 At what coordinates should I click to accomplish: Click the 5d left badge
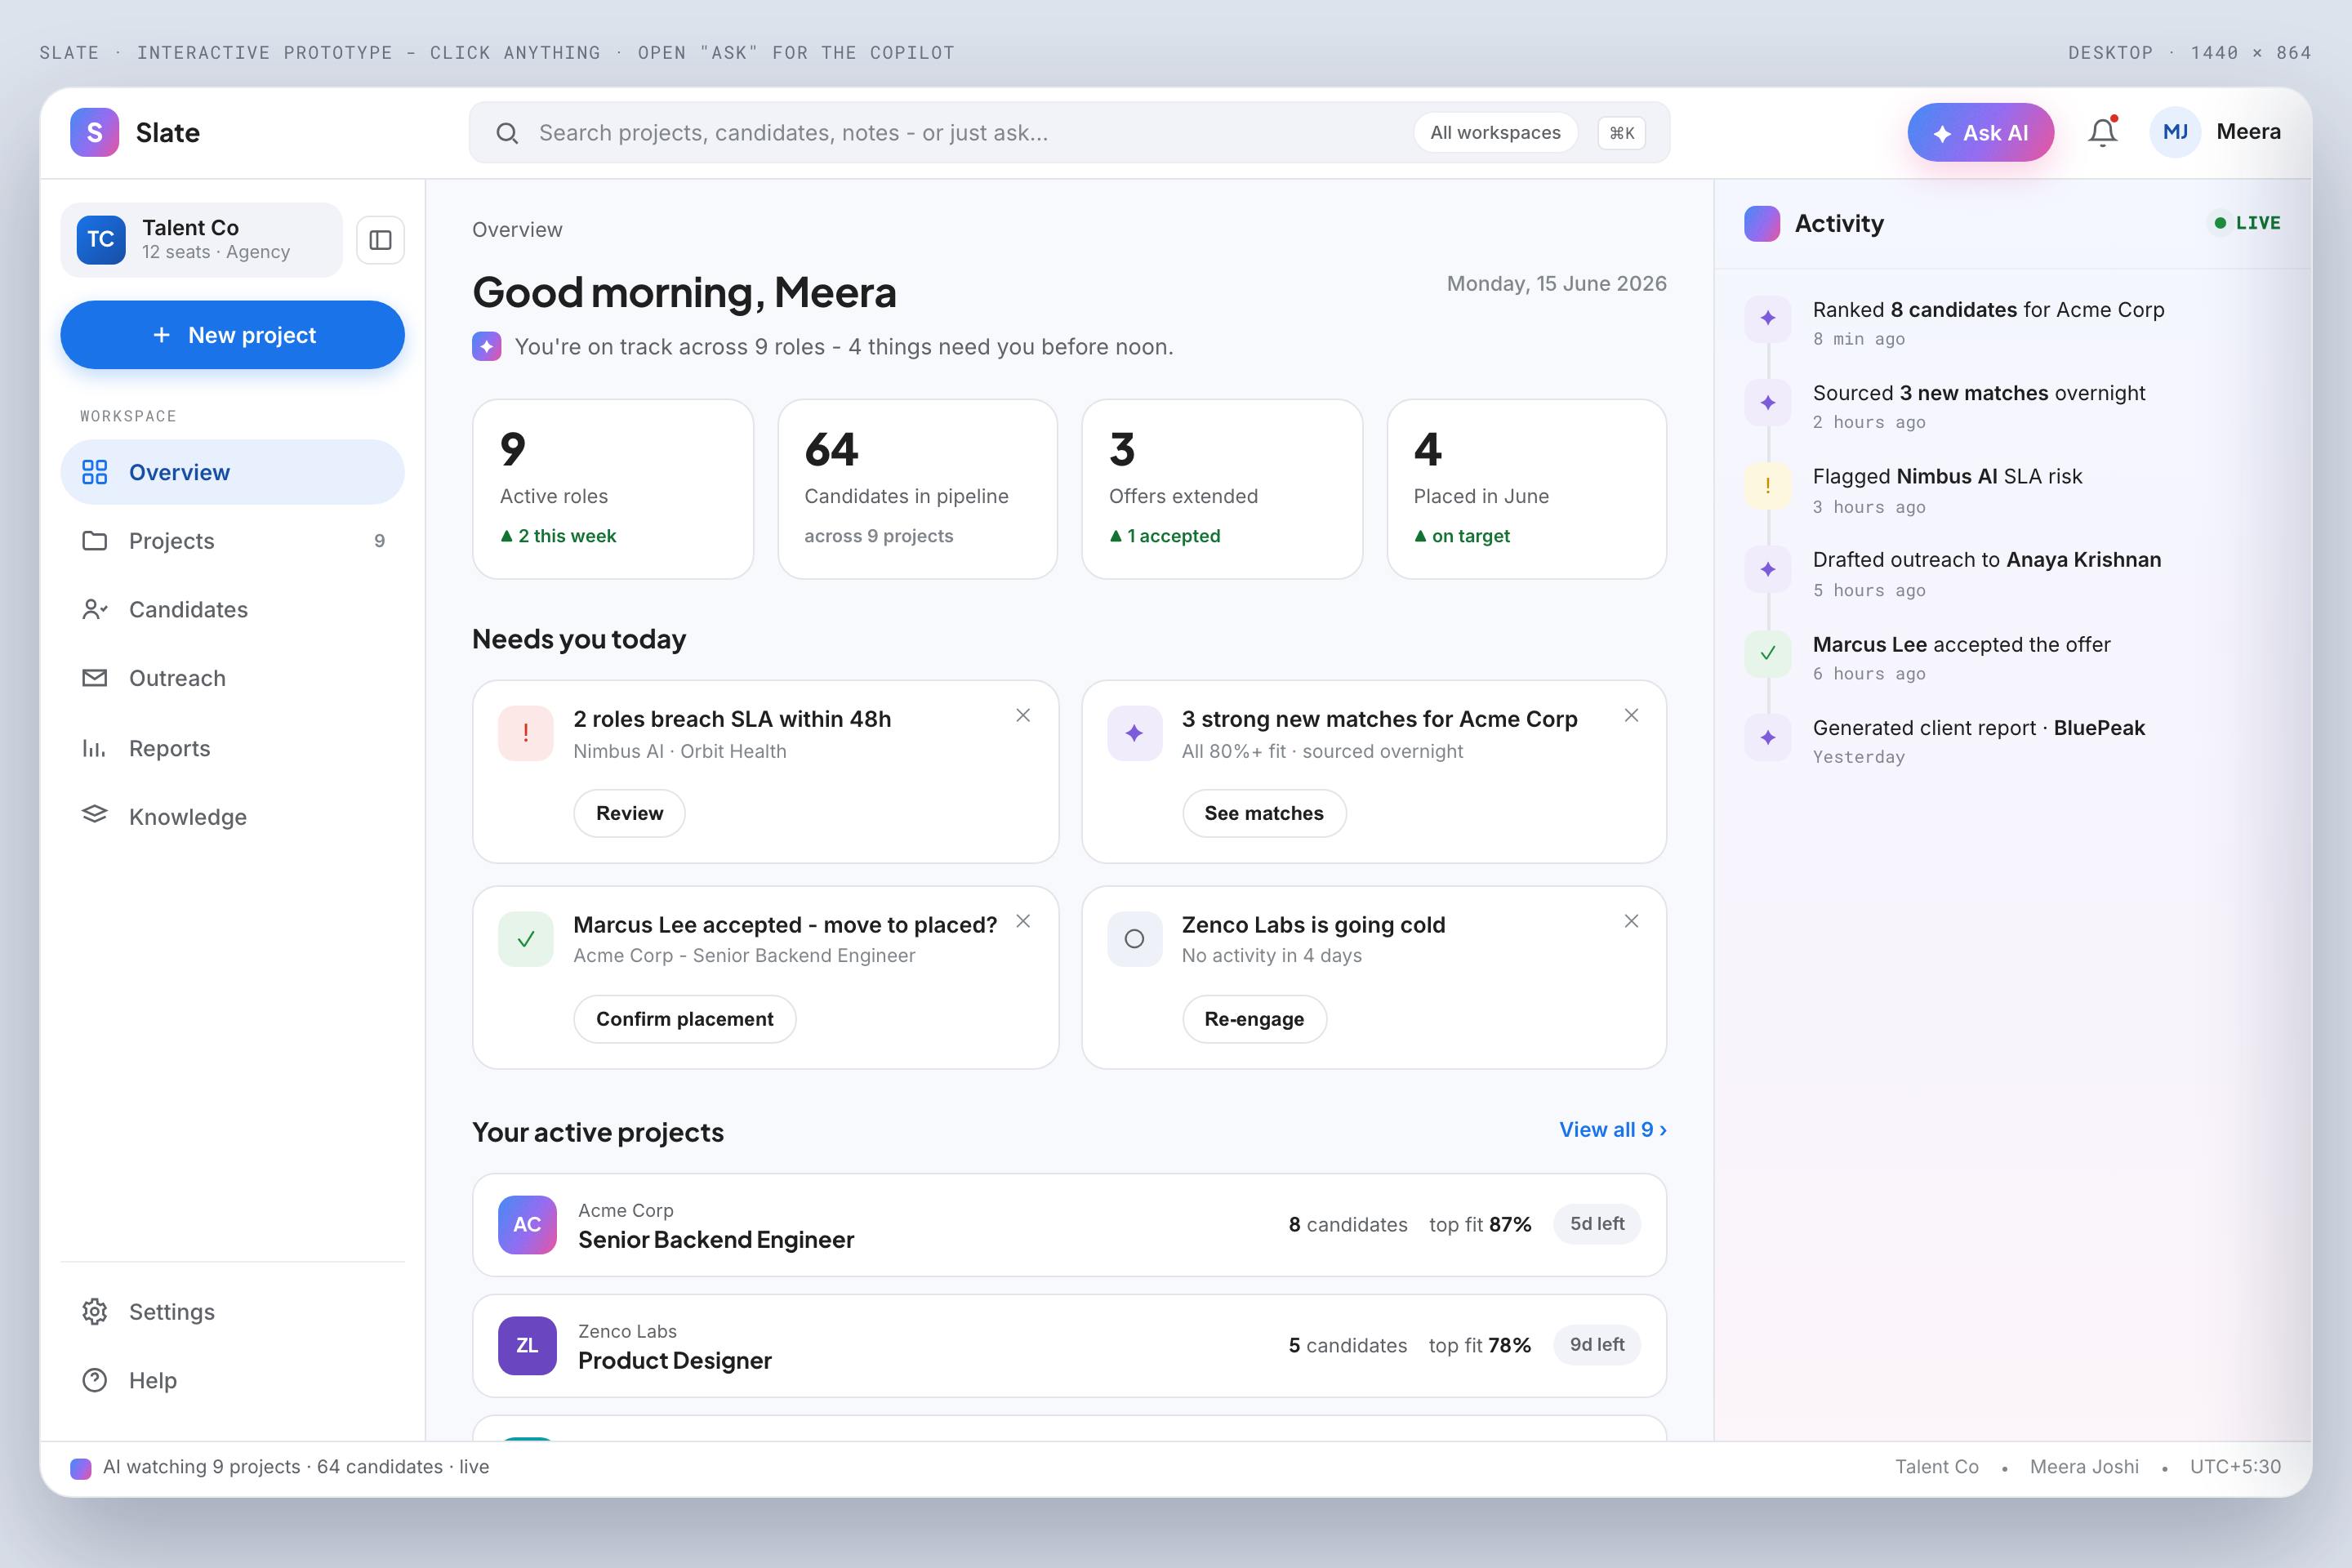click(x=1597, y=1224)
